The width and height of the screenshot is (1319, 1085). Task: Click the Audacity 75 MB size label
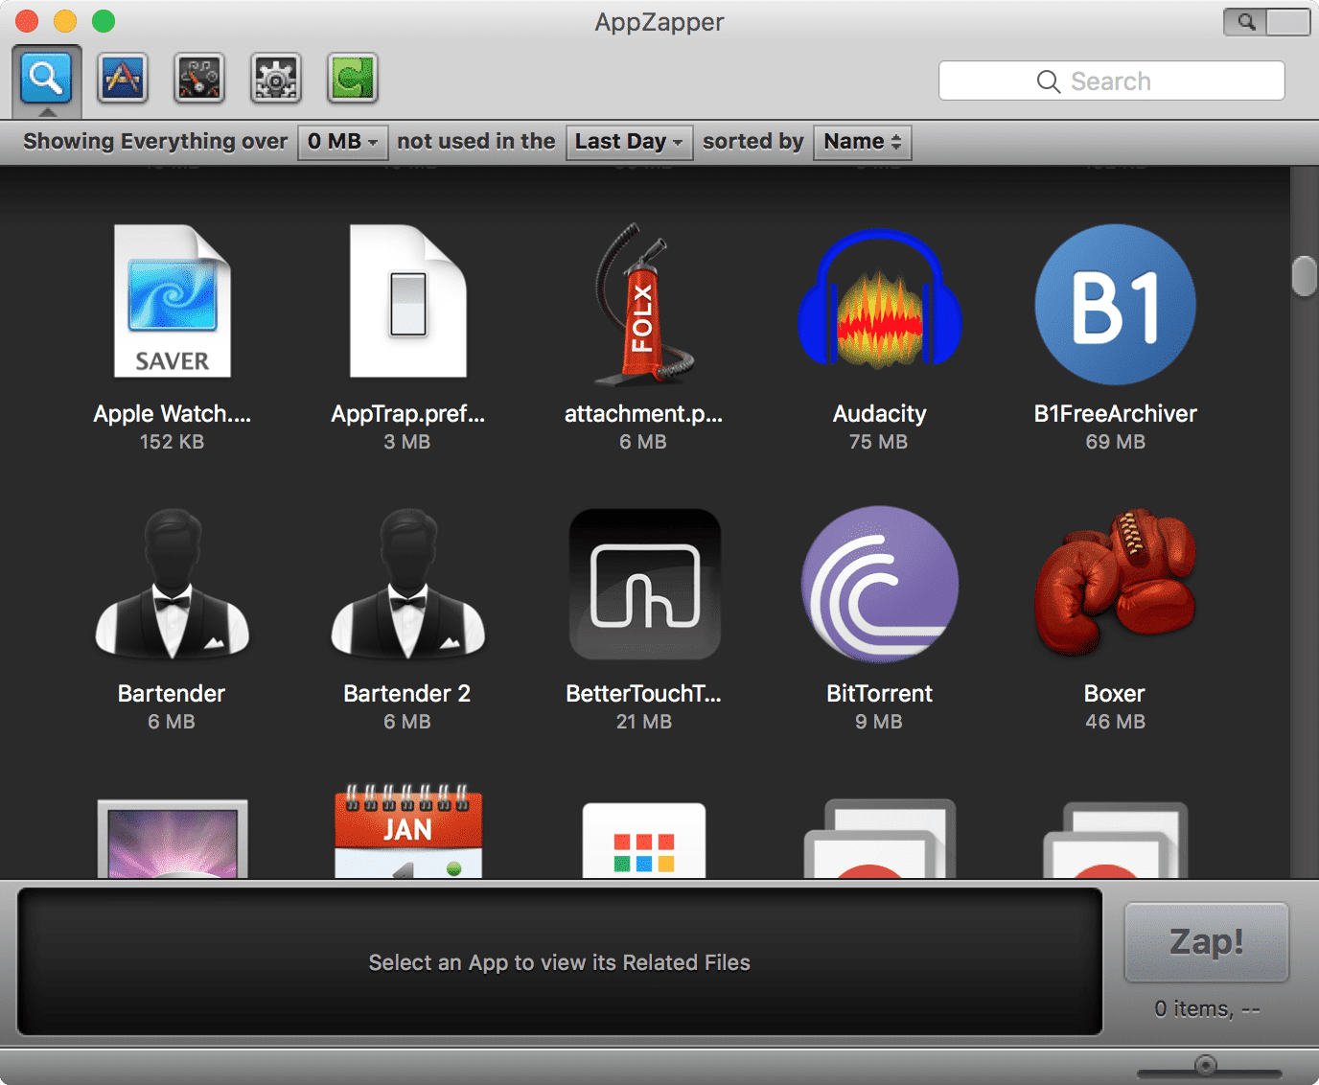(879, 442)
